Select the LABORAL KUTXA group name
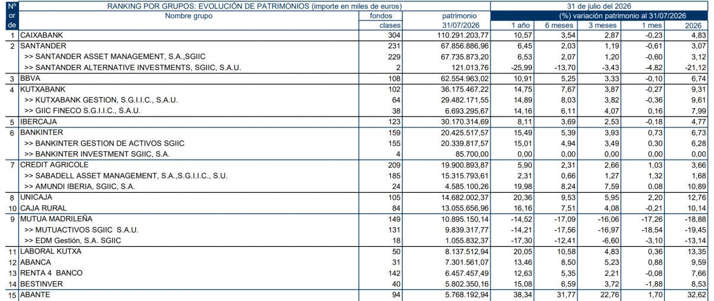 pos(51,251)
